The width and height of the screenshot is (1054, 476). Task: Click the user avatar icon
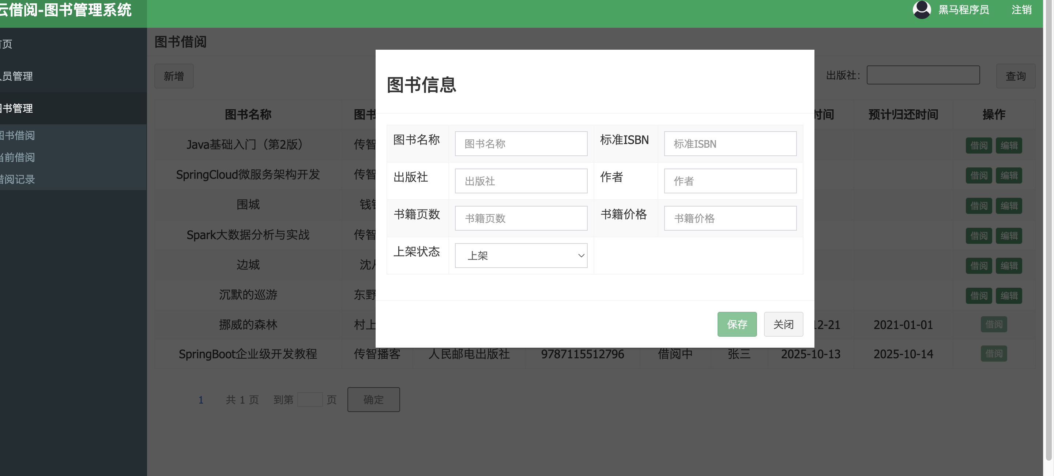922,10
